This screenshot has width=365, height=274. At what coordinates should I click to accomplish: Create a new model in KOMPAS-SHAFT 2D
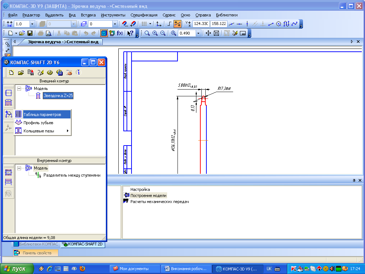[11, 73]
